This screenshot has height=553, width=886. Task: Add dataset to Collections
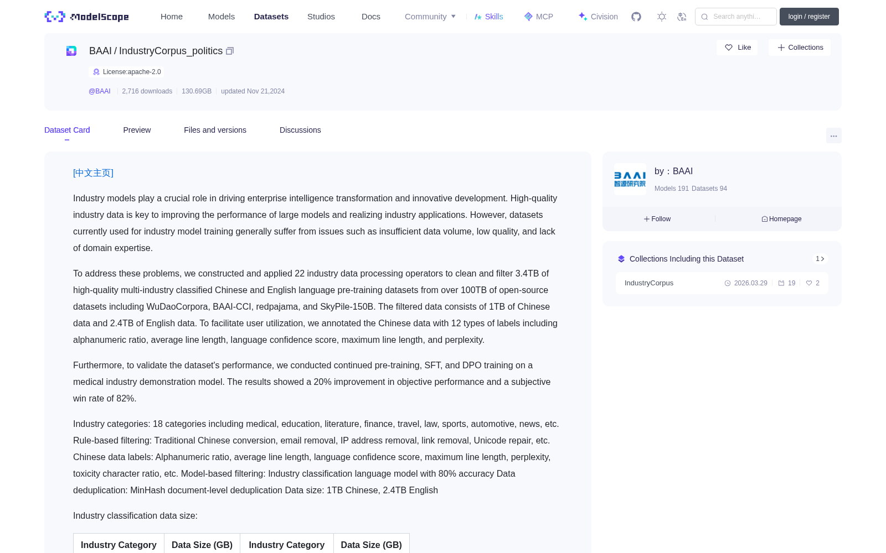pyautogui.click(x=800, y=48)
